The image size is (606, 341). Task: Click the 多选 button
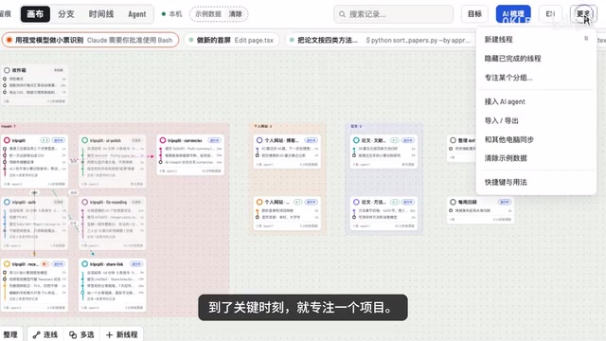pos(81,334)
